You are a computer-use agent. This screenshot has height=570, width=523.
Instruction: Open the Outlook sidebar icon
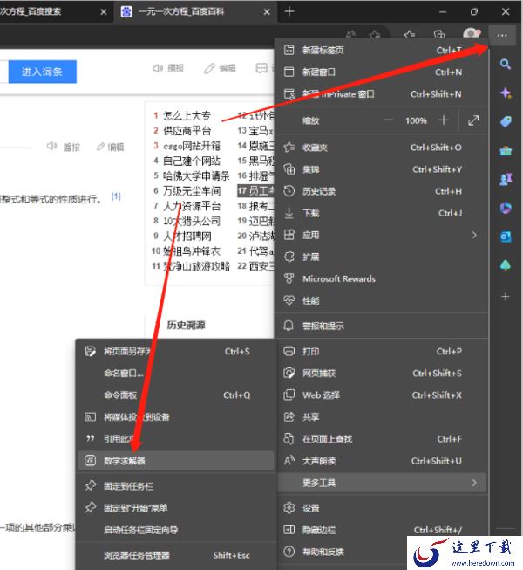coord(506,237)
